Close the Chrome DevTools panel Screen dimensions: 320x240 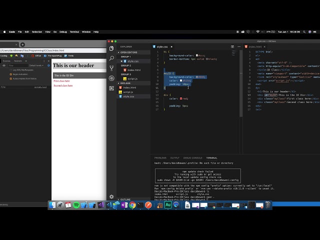(48, 61)
